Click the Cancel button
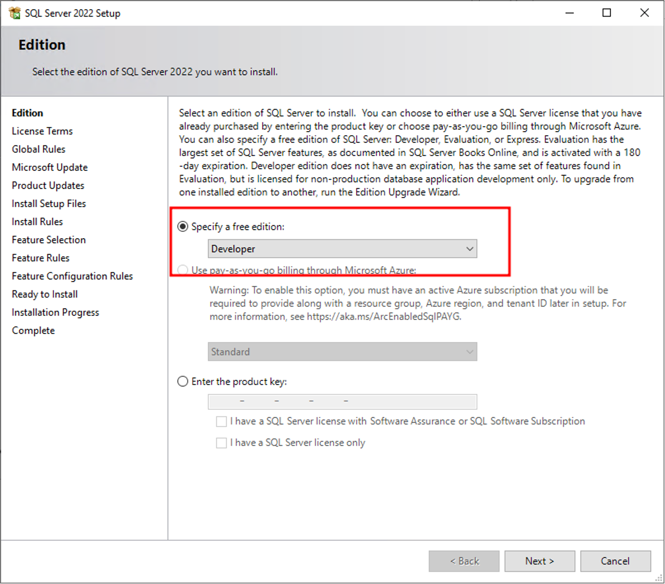This screenshot has height=584, width=665. (615, 561)
